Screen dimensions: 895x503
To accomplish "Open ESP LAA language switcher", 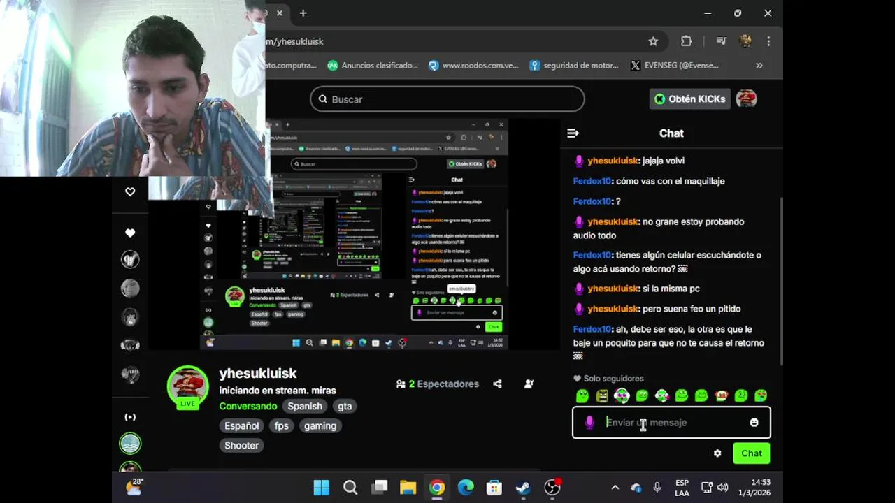I will point(682,488).
